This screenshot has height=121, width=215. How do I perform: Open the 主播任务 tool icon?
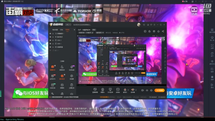72,86
